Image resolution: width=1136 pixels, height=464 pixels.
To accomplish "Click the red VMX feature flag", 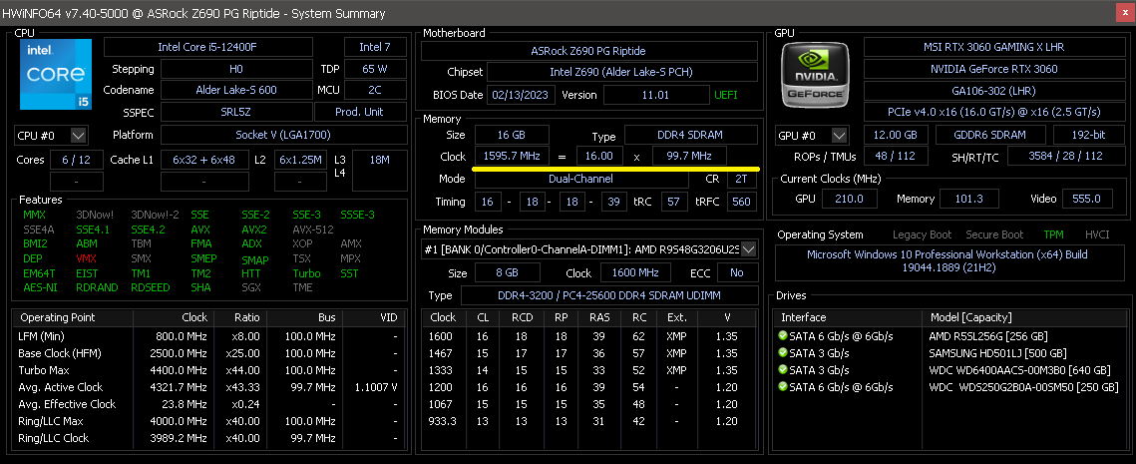I will tap(86, 258).
